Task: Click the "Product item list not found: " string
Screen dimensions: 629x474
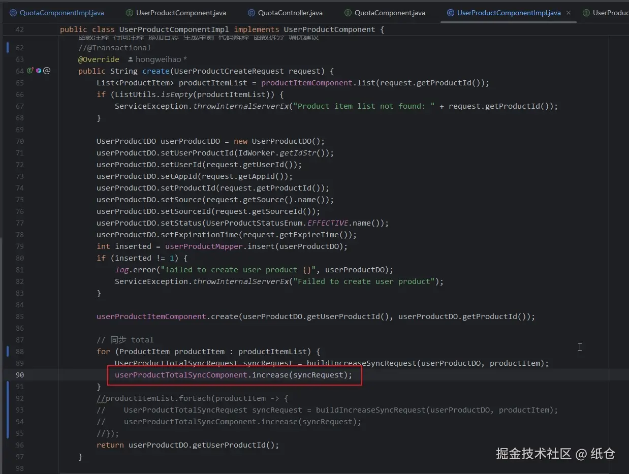Action: click(364, 106)
